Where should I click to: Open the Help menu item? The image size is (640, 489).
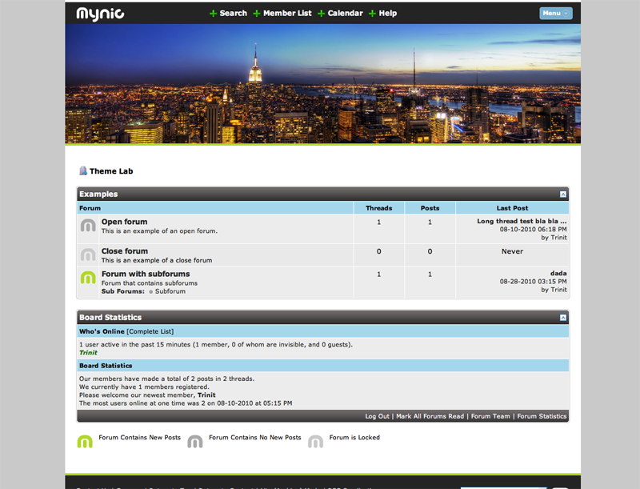pyautogui.click(x=387, y=14)
